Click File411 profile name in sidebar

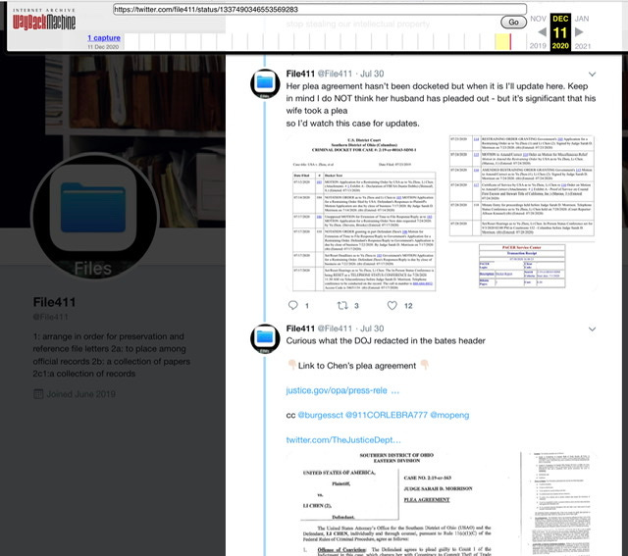click(54, 302)
